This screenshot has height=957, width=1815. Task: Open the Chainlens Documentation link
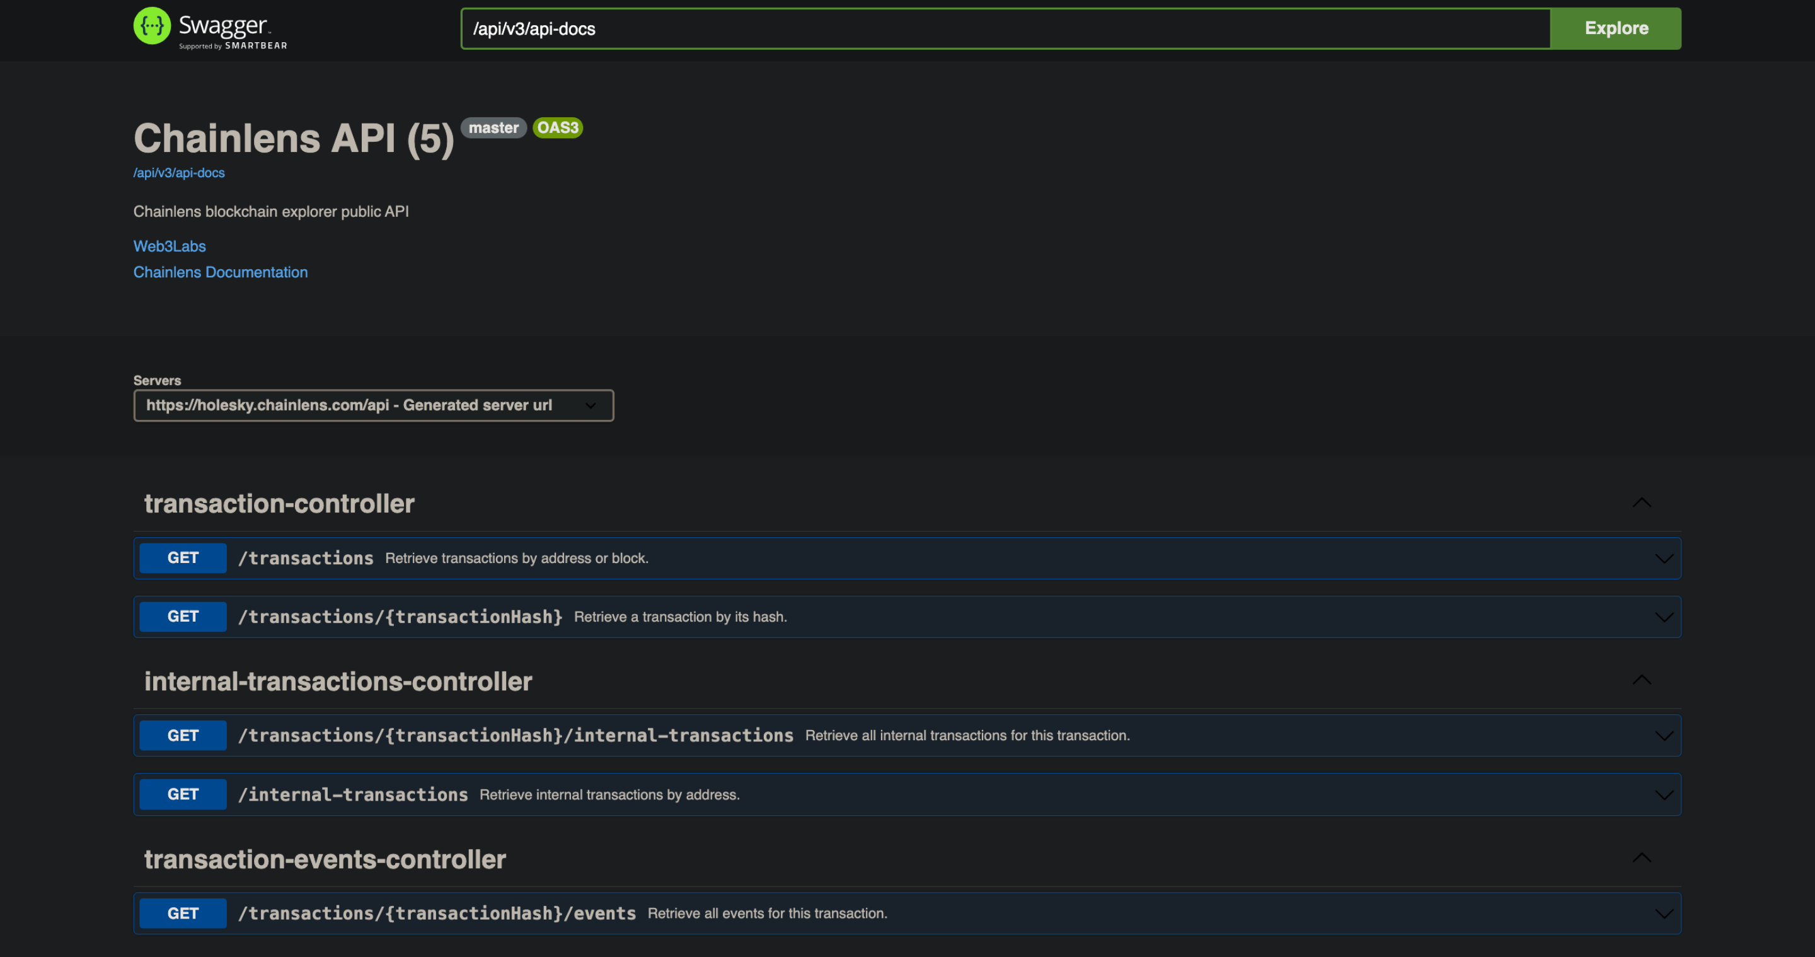click(221, 272)
